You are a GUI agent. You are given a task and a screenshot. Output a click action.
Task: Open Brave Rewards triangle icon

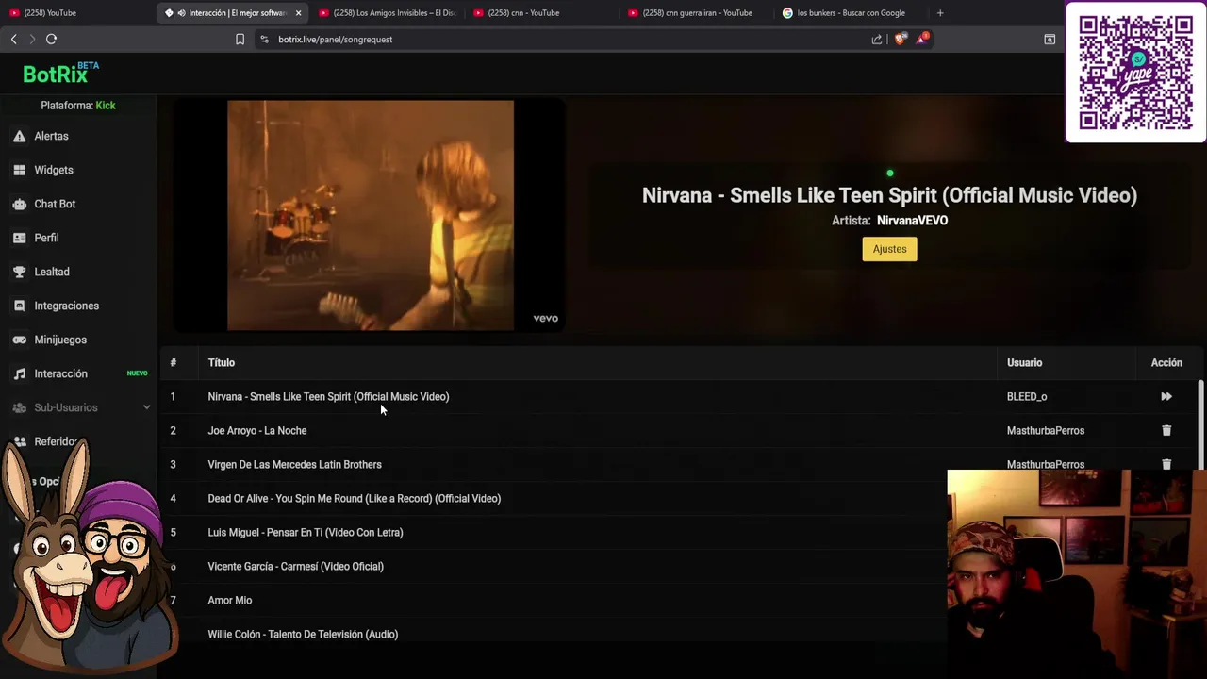point(921,40)
